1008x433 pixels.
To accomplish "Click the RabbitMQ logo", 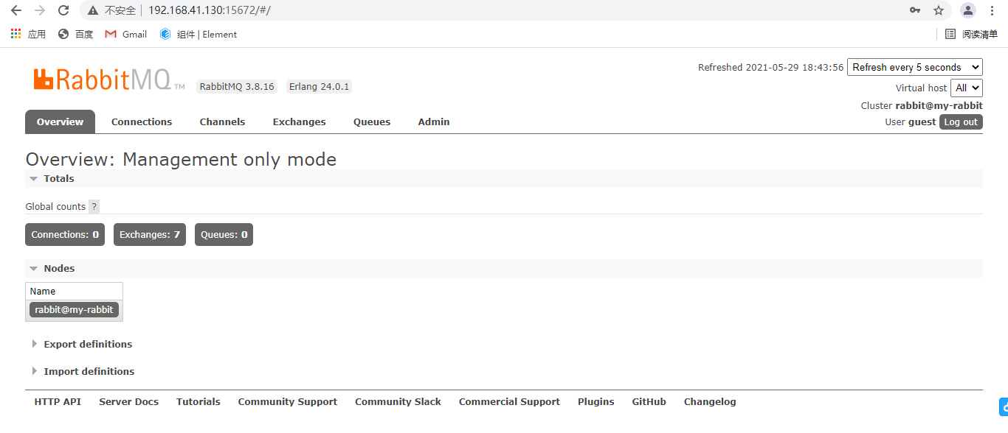I will point(109,80).
